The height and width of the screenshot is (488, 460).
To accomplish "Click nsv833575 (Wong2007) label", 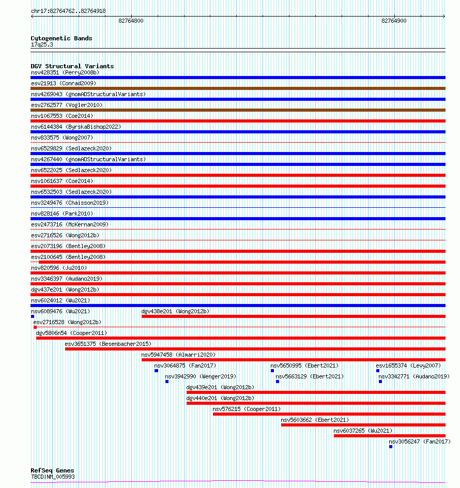I will pyautogui.click(x=62, y=138).
